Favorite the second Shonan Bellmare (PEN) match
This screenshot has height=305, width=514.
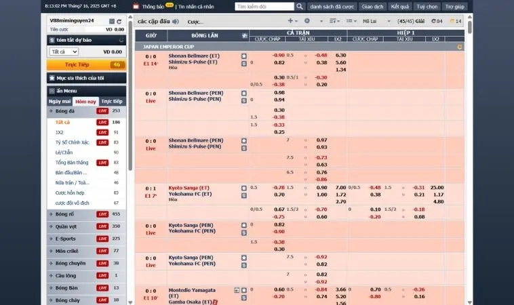click(x=244, y=140)
